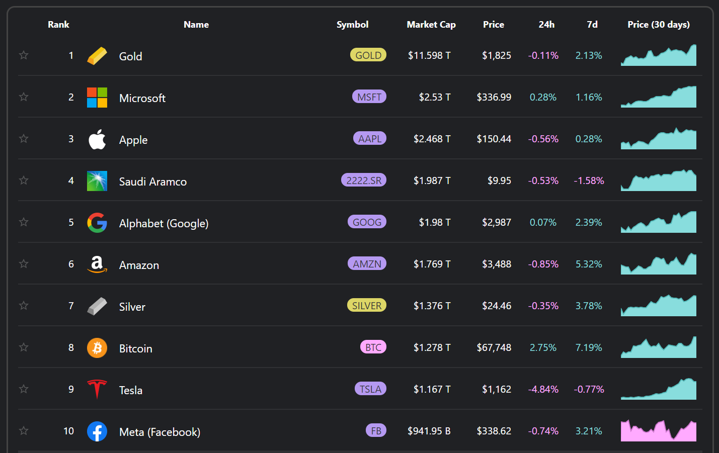719x453 pixels.
Task: Click the Gold bar icon
Action: coord(97,56)
